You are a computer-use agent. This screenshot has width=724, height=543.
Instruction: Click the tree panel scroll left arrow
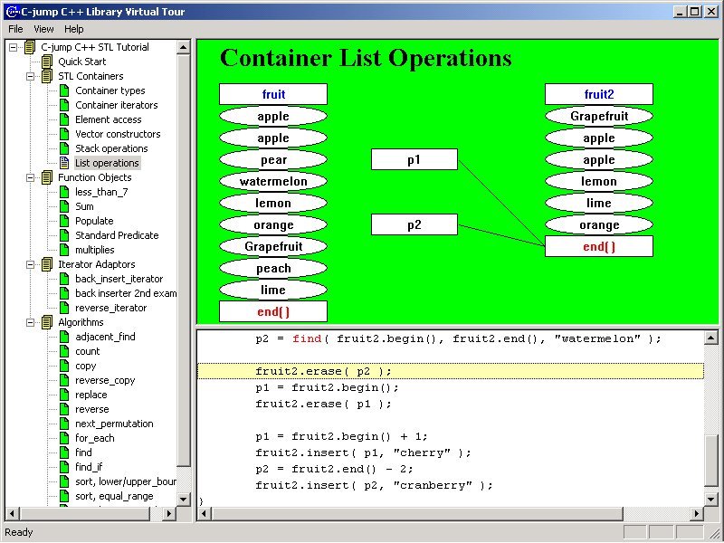[x=12, y=513]
